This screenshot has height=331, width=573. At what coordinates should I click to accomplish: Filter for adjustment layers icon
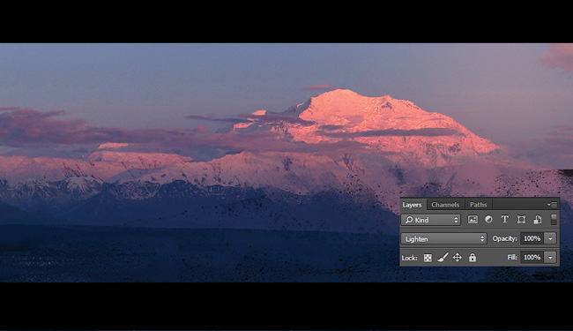point(488,220)
